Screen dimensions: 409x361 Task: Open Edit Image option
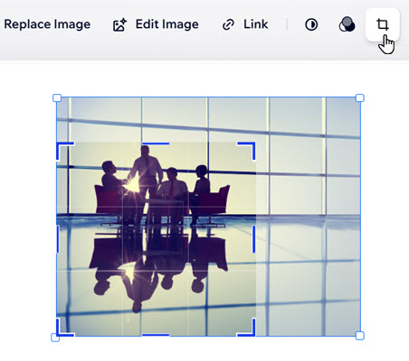156,24
